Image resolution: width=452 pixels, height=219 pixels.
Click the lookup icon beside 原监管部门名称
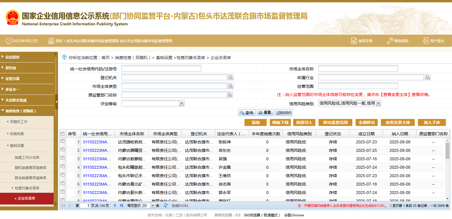(230, 95)
